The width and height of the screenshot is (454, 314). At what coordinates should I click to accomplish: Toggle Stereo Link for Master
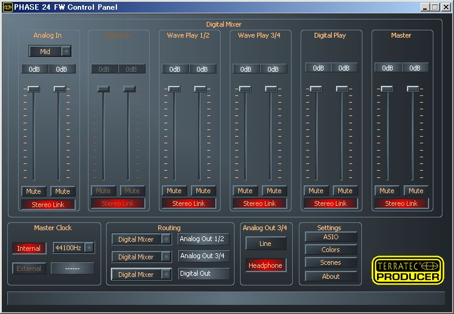(x=401, y=203)
